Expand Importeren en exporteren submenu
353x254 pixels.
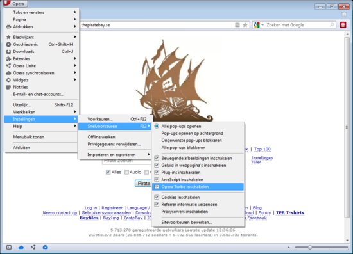point(115,155)
